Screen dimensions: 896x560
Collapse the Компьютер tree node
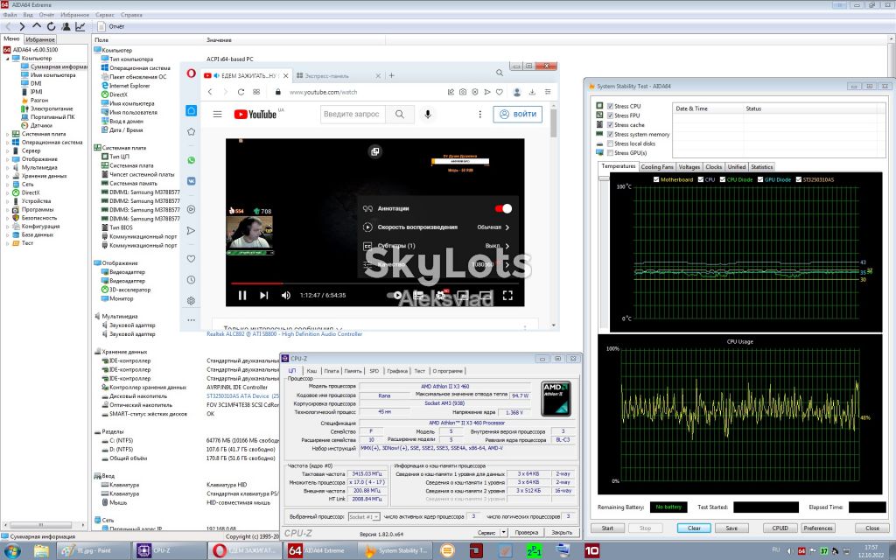(x=7, y=59)
